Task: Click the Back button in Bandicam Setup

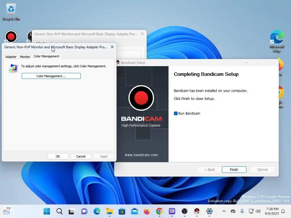Action: [209, 170]
